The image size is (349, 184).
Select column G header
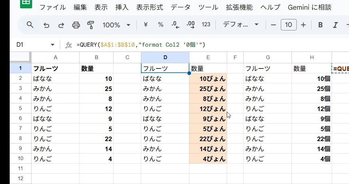pos(268,57)
